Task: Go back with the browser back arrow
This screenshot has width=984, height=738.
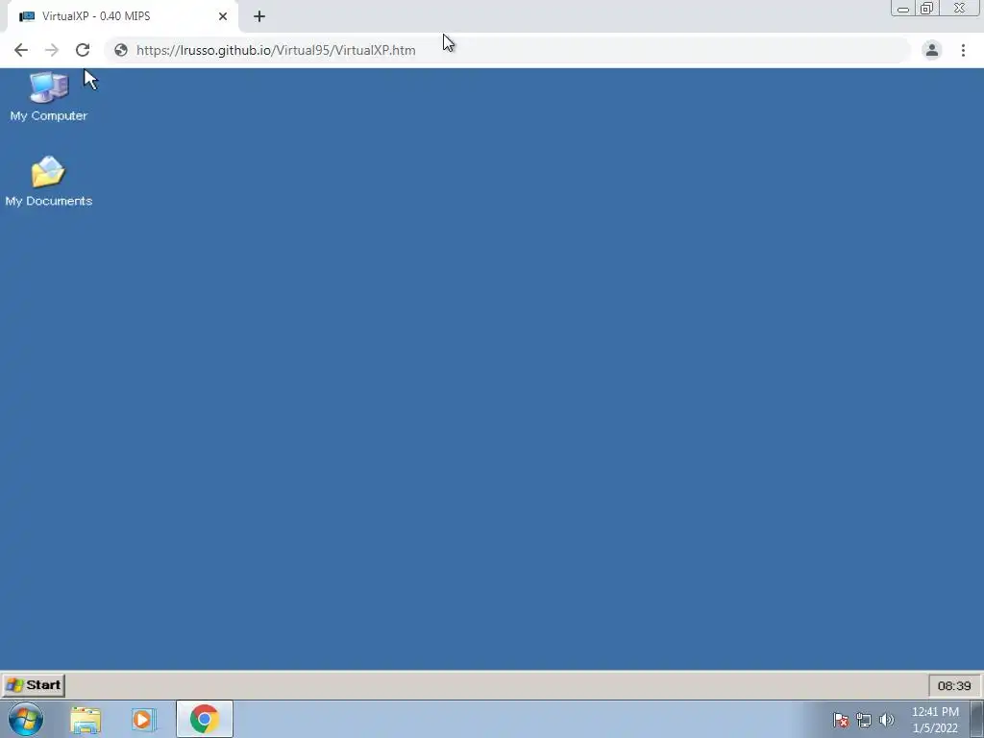Action: (21, 50)
